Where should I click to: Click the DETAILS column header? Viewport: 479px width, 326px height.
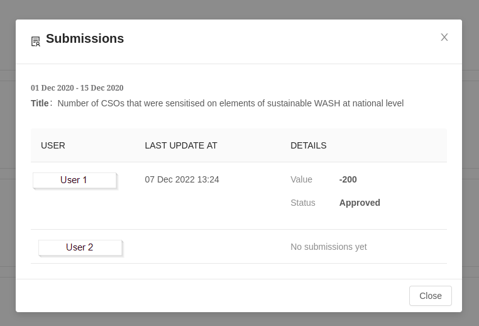pos(308,145)
